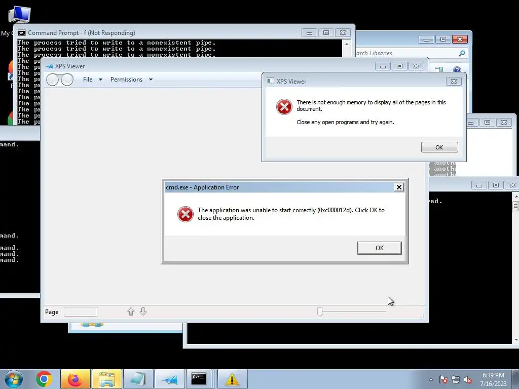The height and width of the screenshot is (389, 519).
Task: Click the muted volume tray icon
Action: point(468,379)
